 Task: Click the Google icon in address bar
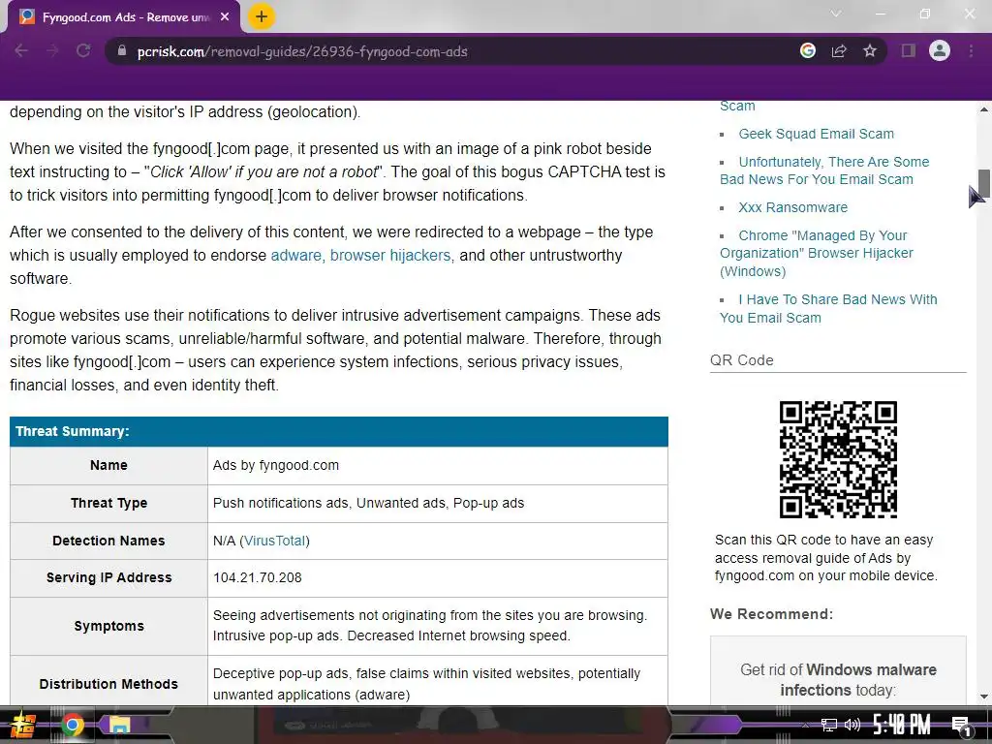click(x=807, y=51)
